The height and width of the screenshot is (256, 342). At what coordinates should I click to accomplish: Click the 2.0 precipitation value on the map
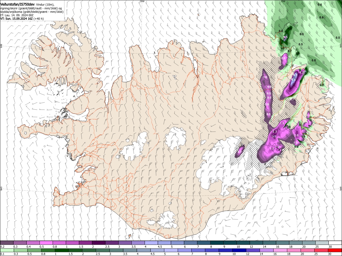[296, 135]
